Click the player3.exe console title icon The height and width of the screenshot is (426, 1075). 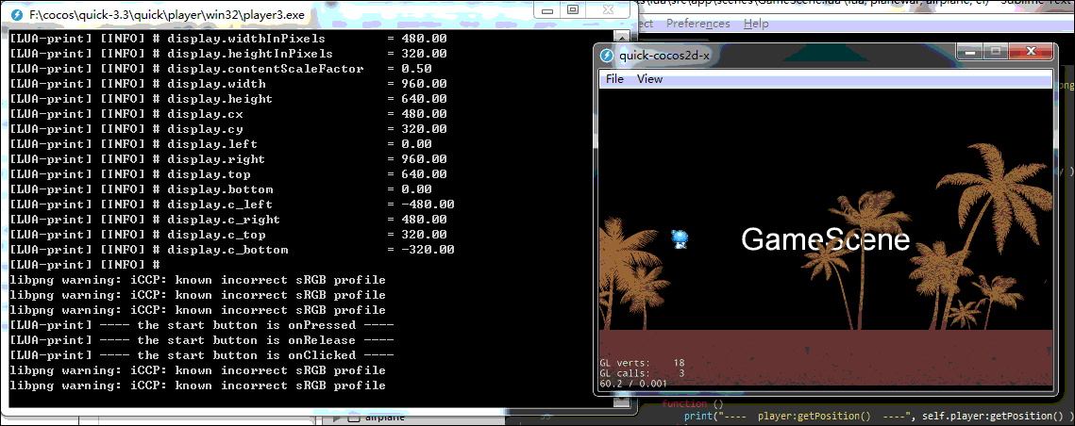click(16, 14)
